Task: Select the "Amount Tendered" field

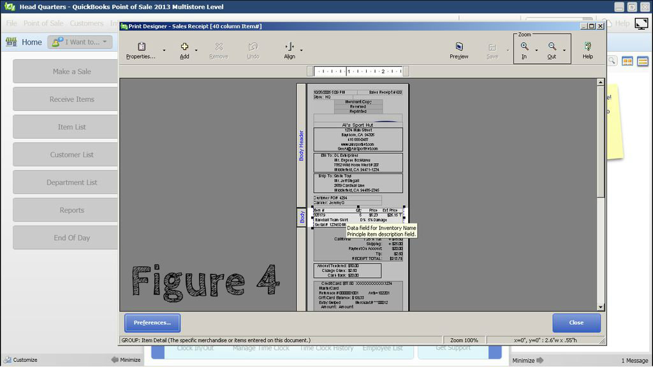Action: [x=338, y=266]
